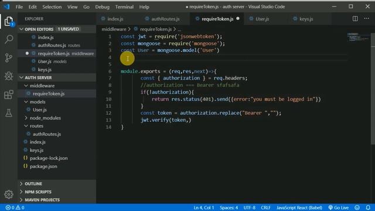This screenshot has height=211, width=375.
Task: Click Ln 4, Col 1 status entry
Action: [204, 207]
